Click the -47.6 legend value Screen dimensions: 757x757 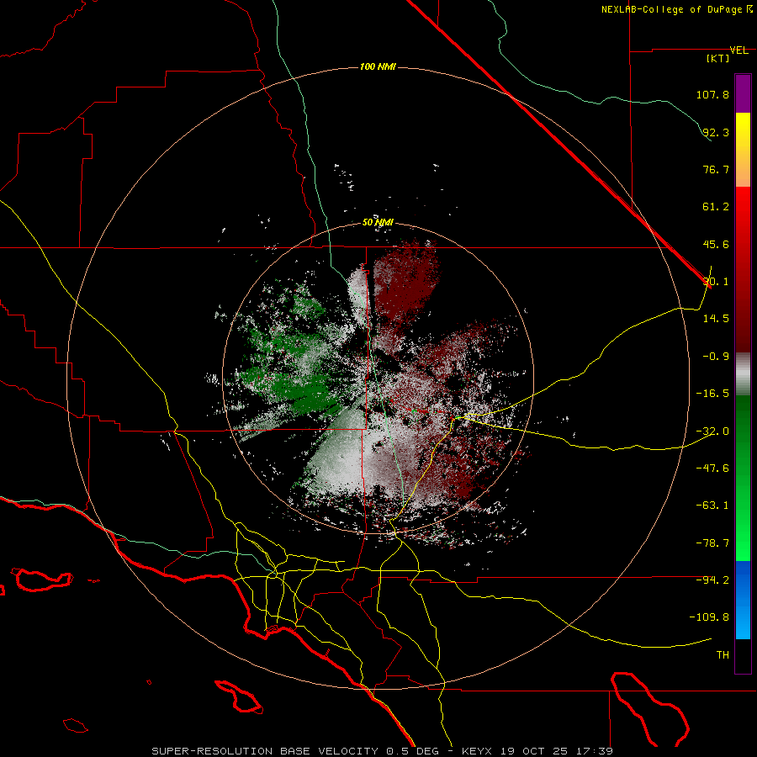pos(712,468)
